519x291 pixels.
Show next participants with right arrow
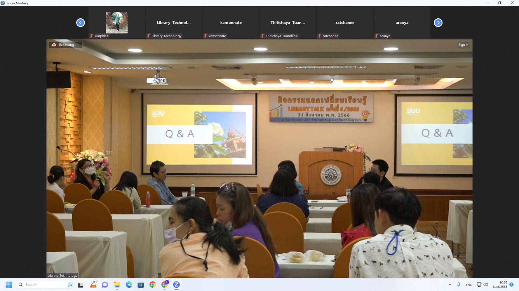click(x=438, y=23)
